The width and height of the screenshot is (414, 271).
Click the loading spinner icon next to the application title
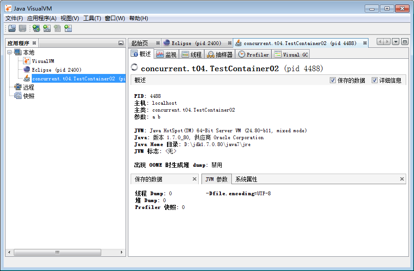point(134,67)
